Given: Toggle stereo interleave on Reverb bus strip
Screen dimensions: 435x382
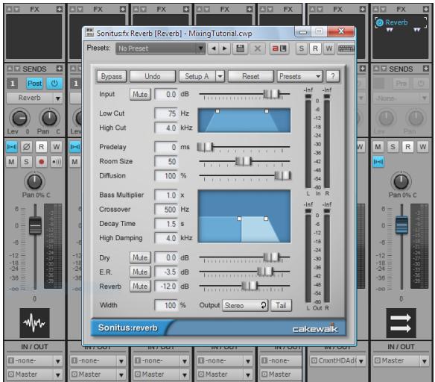Looking at the screenshot, I should [x=378, y=161].
